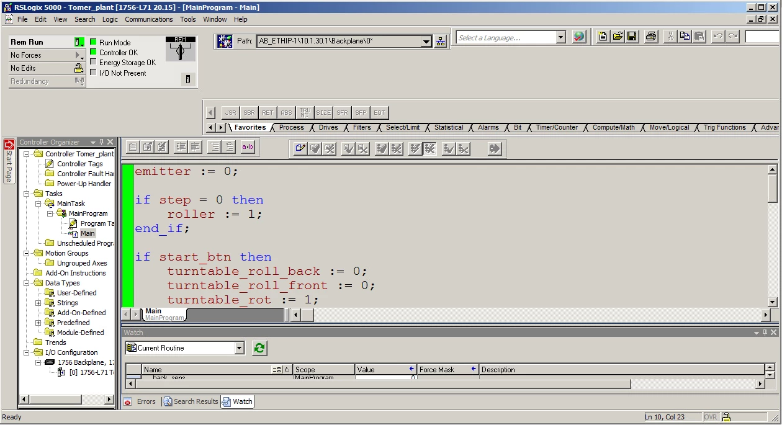Open the Communications menu

[x=149, y=19]
